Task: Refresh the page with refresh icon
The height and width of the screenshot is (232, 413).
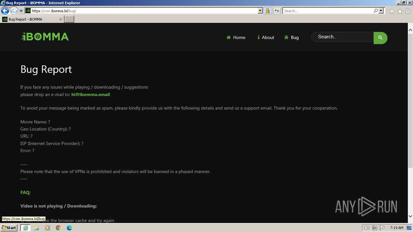Action: coord(277,11)
